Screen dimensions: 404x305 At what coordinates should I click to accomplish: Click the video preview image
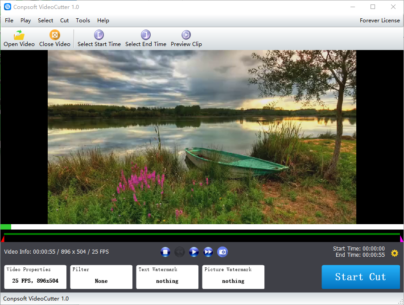point(202,137)
